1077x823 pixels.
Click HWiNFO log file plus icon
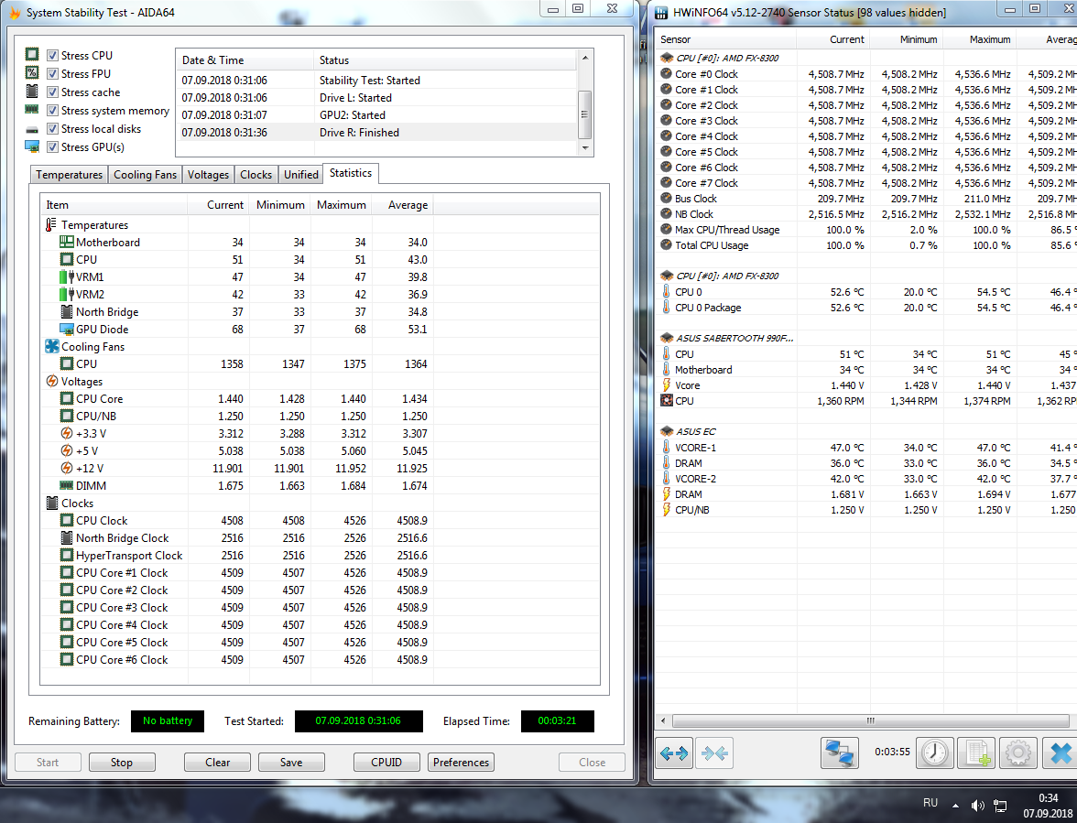[976, 753]
